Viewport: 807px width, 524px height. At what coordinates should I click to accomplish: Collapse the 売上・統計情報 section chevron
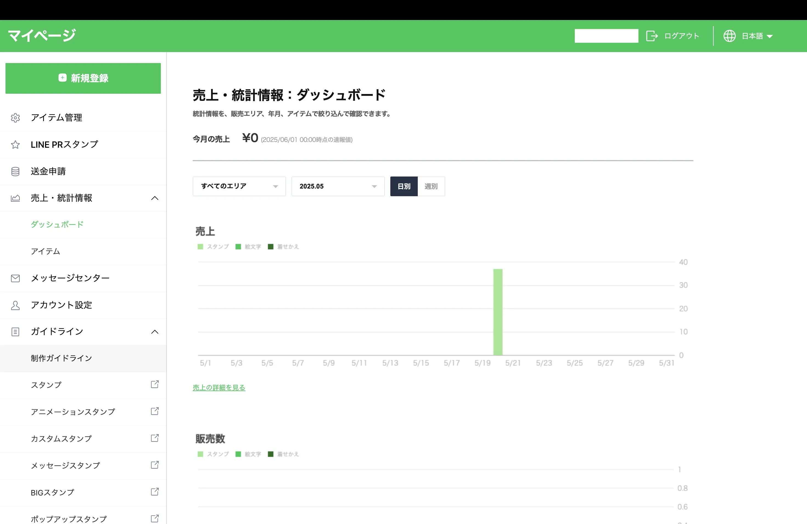155,198
